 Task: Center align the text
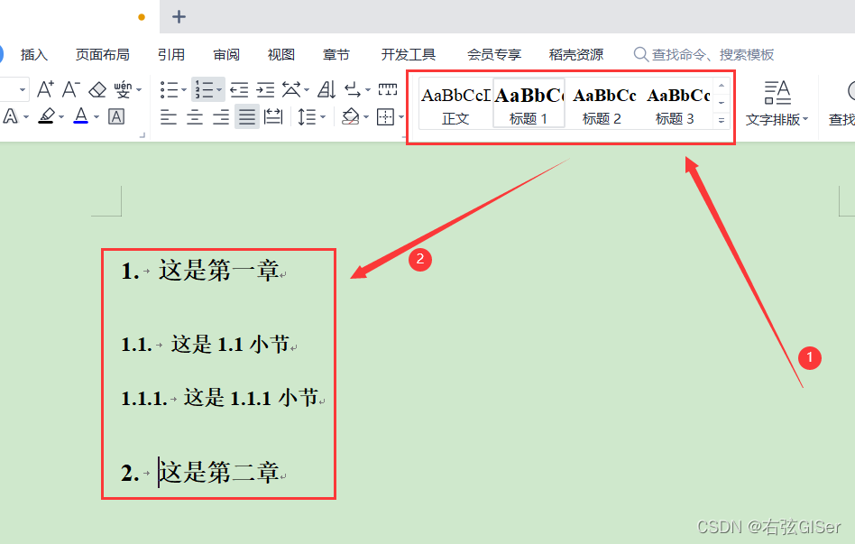[x=195, y=116]
